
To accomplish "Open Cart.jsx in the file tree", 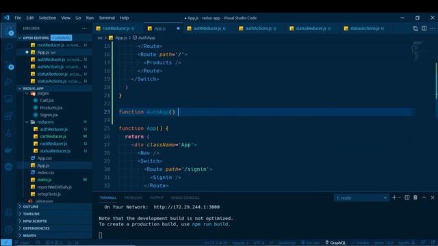I will (47, 100).
